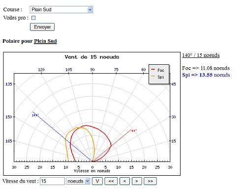The height and width of the screenshot is (189, 246).
Task: Click the blue 140° angle marker label
Action: [35, 115]
